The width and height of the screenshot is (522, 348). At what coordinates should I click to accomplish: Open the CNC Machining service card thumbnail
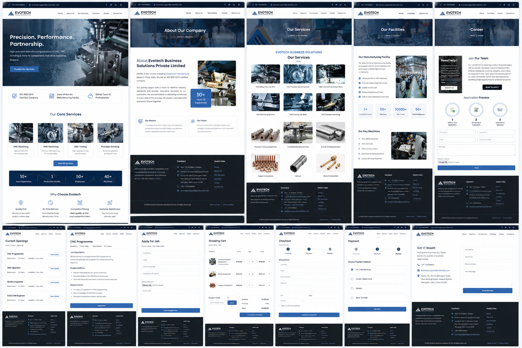(x=21, y=133)
